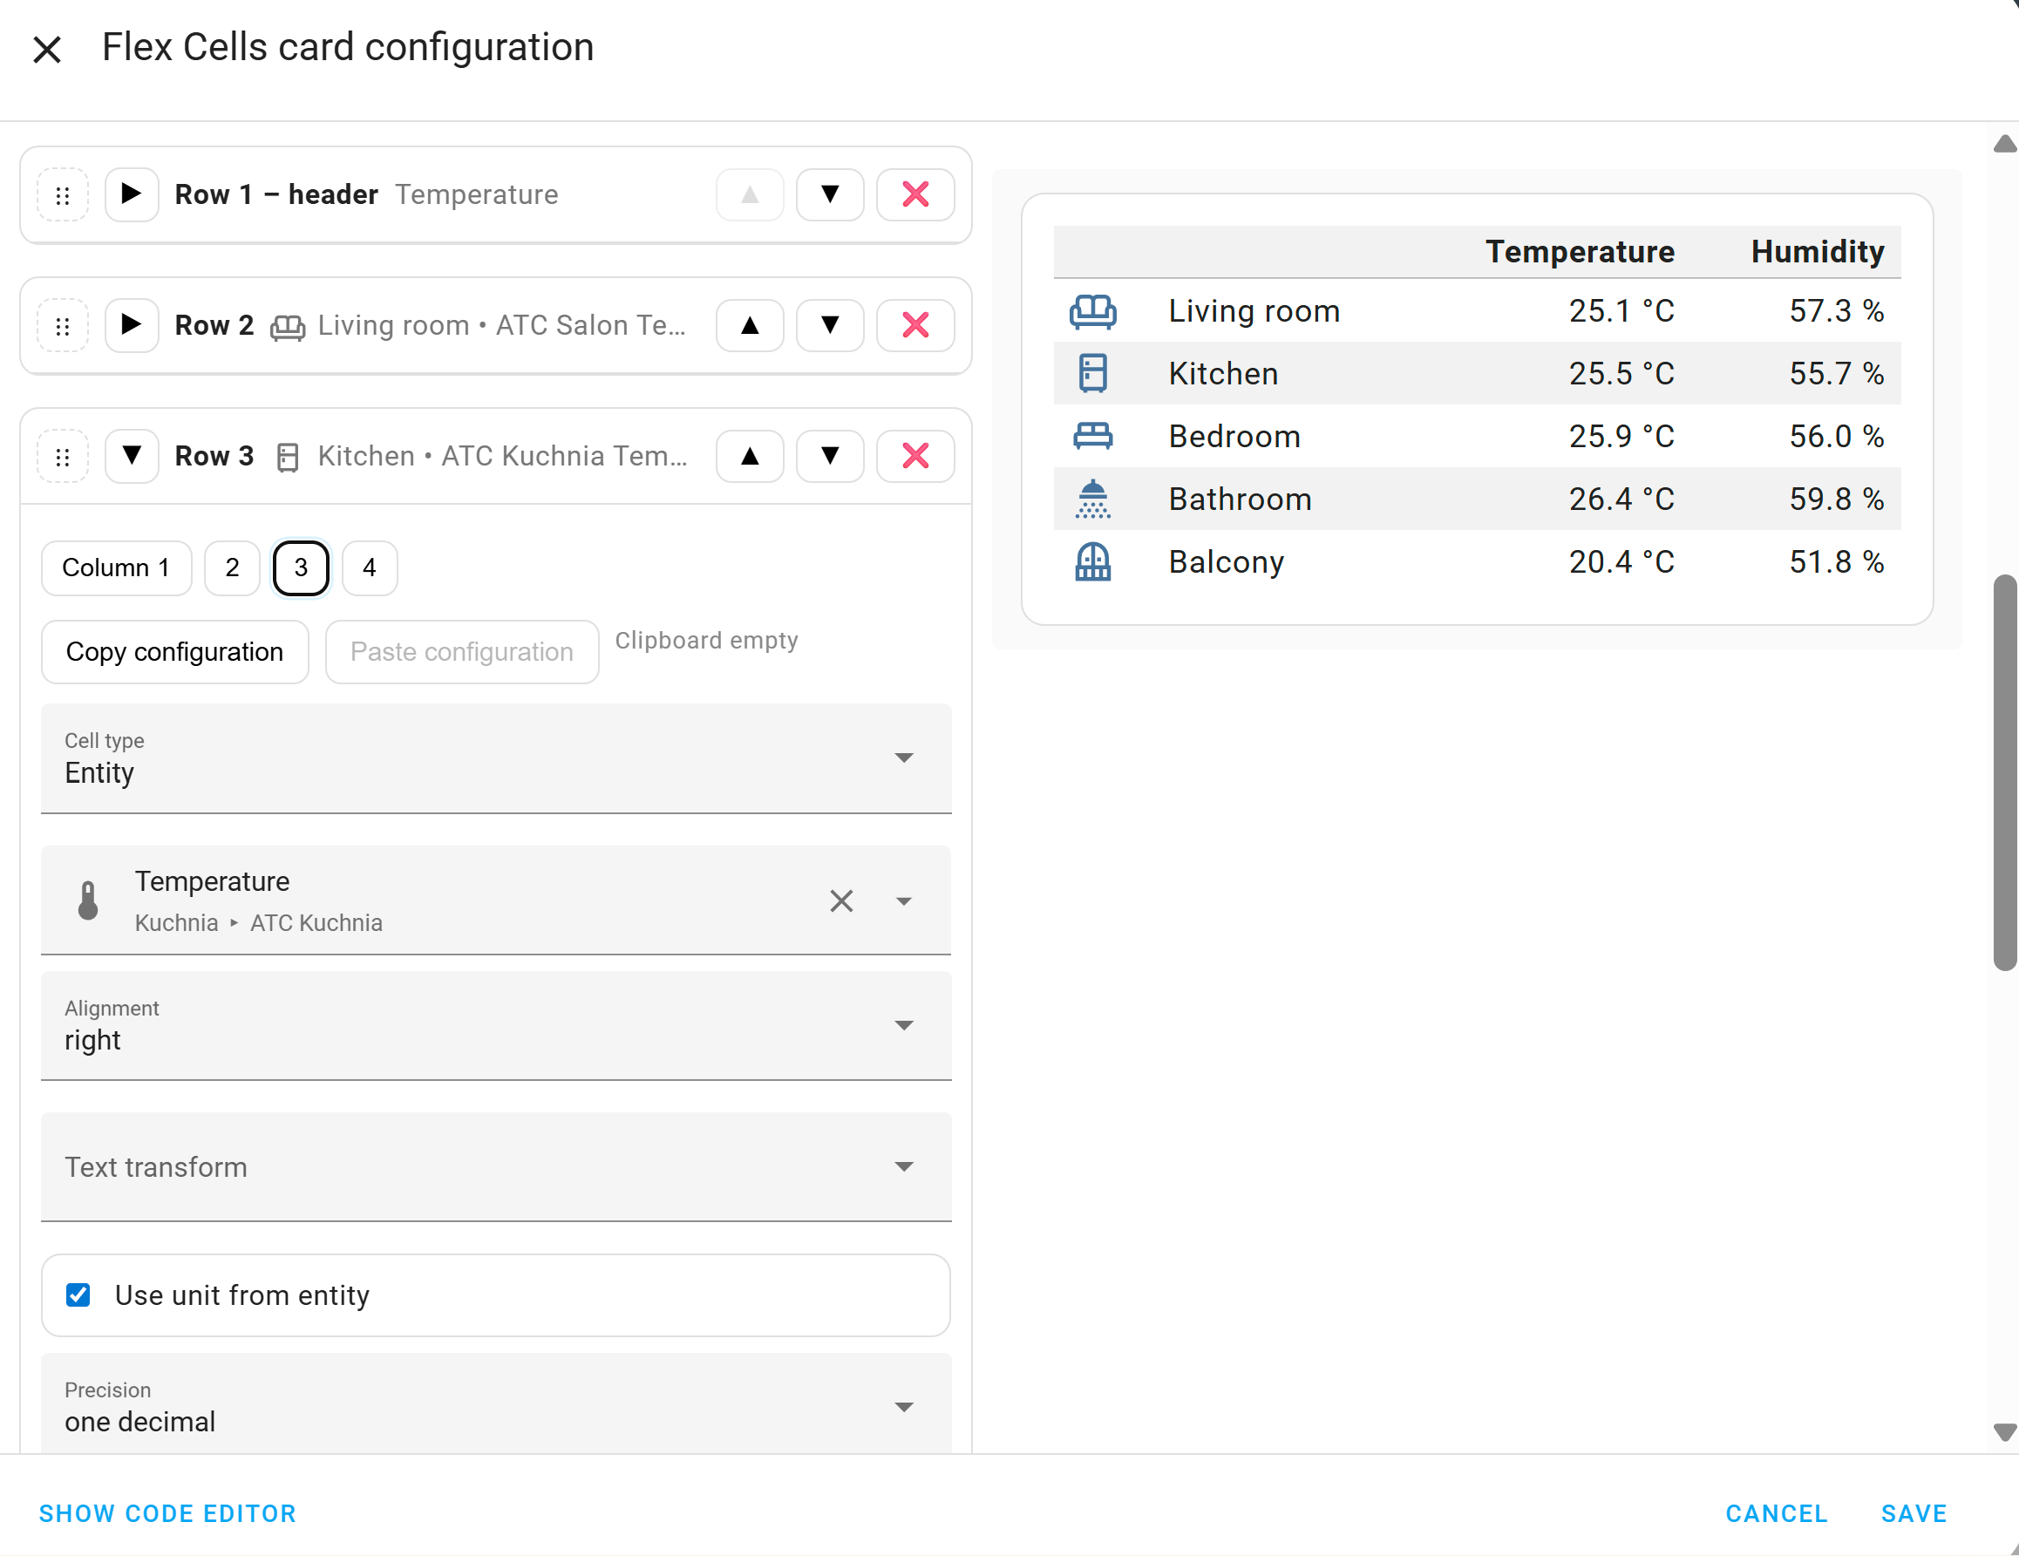The height and width of the screenshot is (1556, 2019).
Task: Close the card configuration dialog
Action: point(47,49)
